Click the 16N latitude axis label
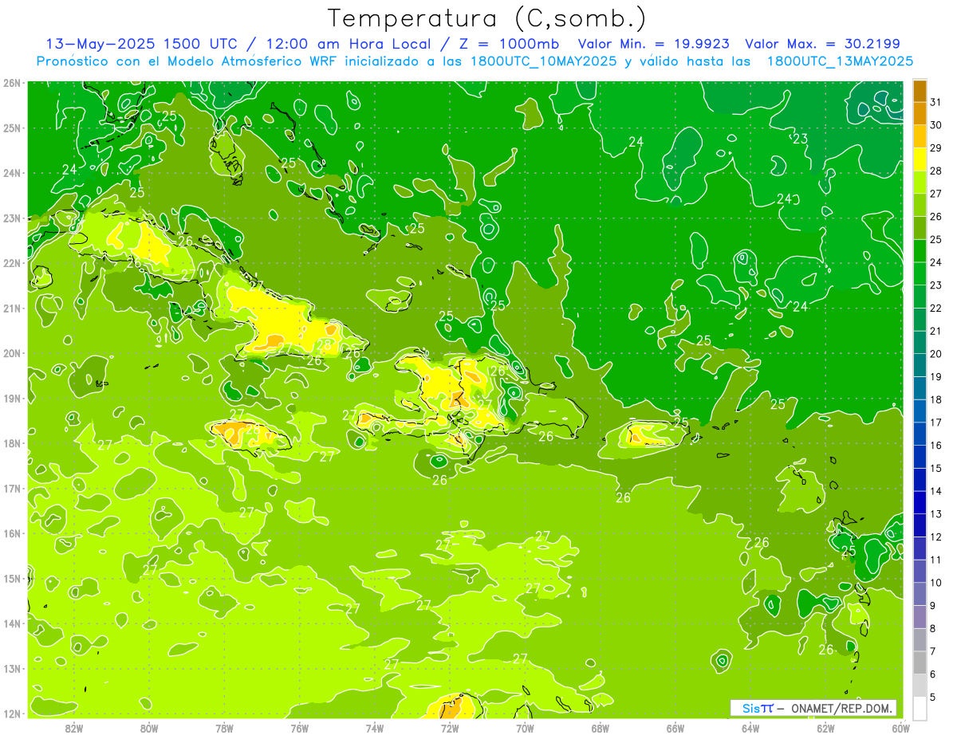 (x=12, y=533)
